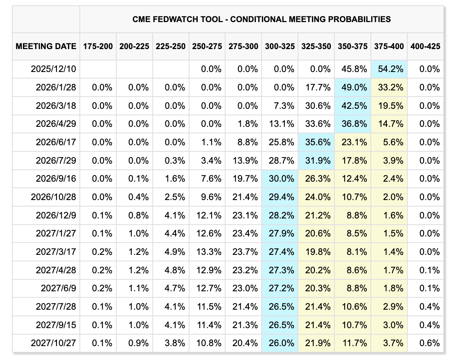Click the 350-375 column header
The height and width of the screenshot is (360, 456).
352,46
